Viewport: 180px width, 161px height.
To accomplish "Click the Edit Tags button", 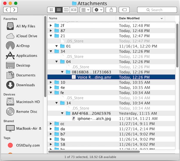I will point(124,10).
